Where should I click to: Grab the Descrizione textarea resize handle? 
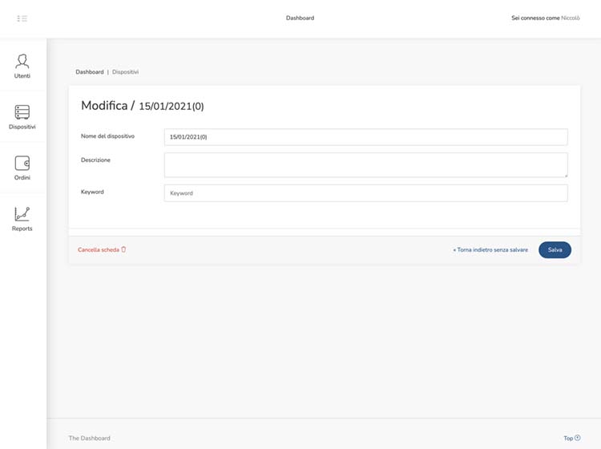coord(565,174)
